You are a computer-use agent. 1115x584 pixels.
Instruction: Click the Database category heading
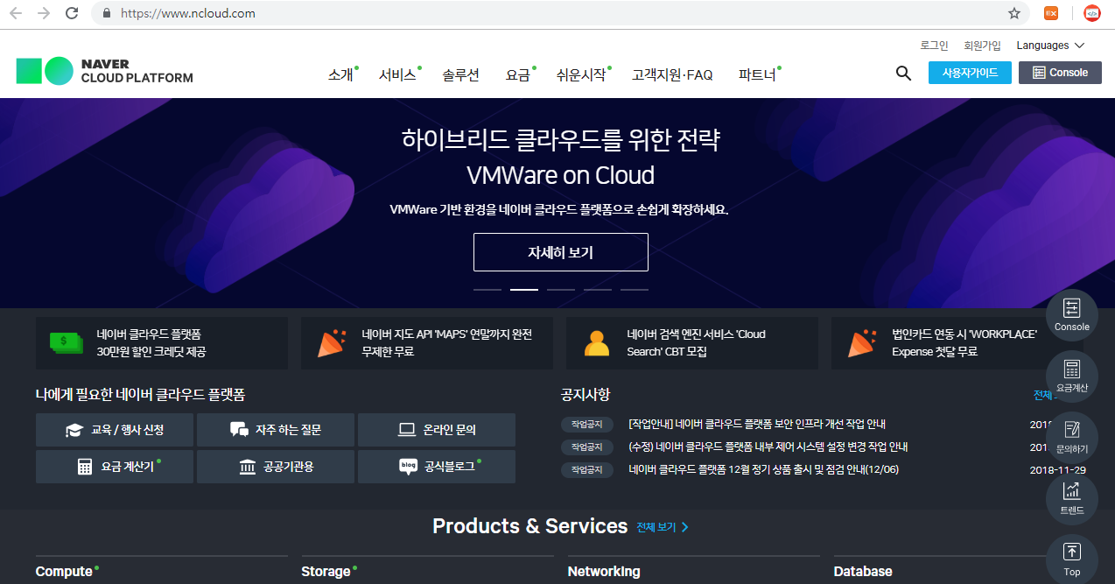[863, 572]
